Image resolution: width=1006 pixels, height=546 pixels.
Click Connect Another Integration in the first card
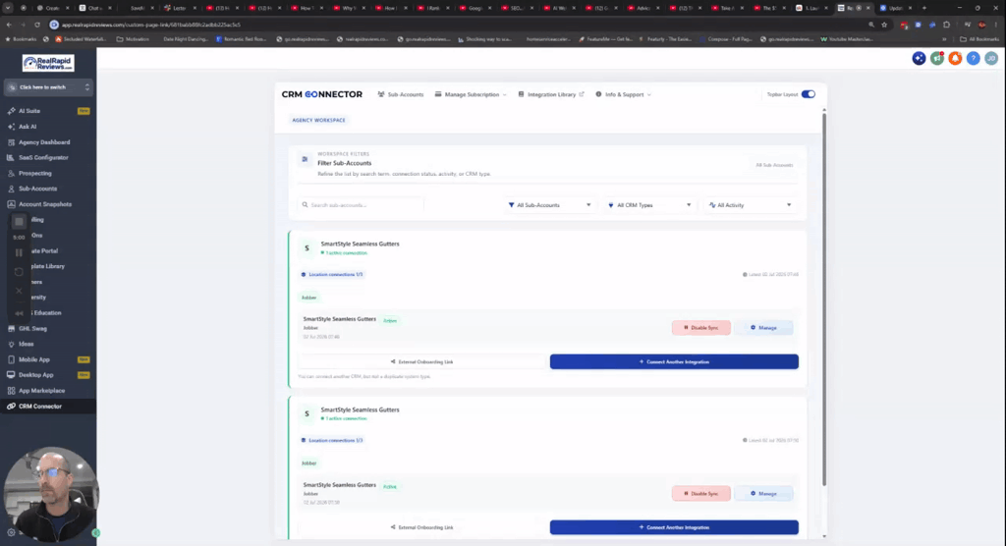pyautogui.click(x=674, y=361)
